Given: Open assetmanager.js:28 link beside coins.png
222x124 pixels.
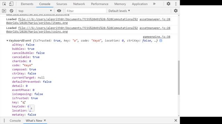Looking at the screenshot, I should tap(155, 28).
